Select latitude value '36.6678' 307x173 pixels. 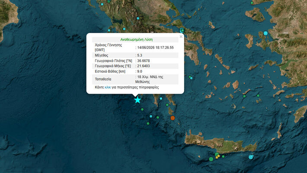[144, 61]
